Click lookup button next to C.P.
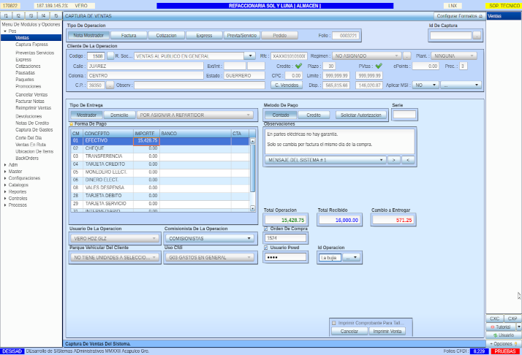Image resolution: width=522 pixels, height=355 pixels. click(110, 85)
